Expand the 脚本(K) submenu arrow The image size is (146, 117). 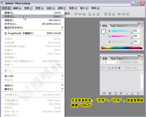(x=62, y=89)
